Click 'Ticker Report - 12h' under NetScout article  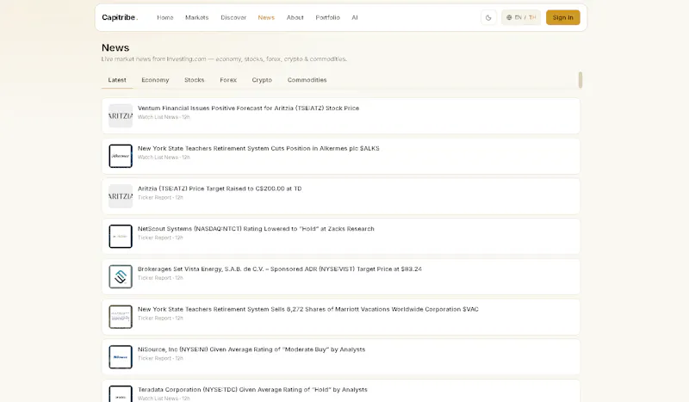coord(160,238)
